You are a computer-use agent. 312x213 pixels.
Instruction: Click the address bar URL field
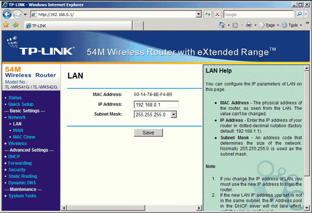coord(113,15)
